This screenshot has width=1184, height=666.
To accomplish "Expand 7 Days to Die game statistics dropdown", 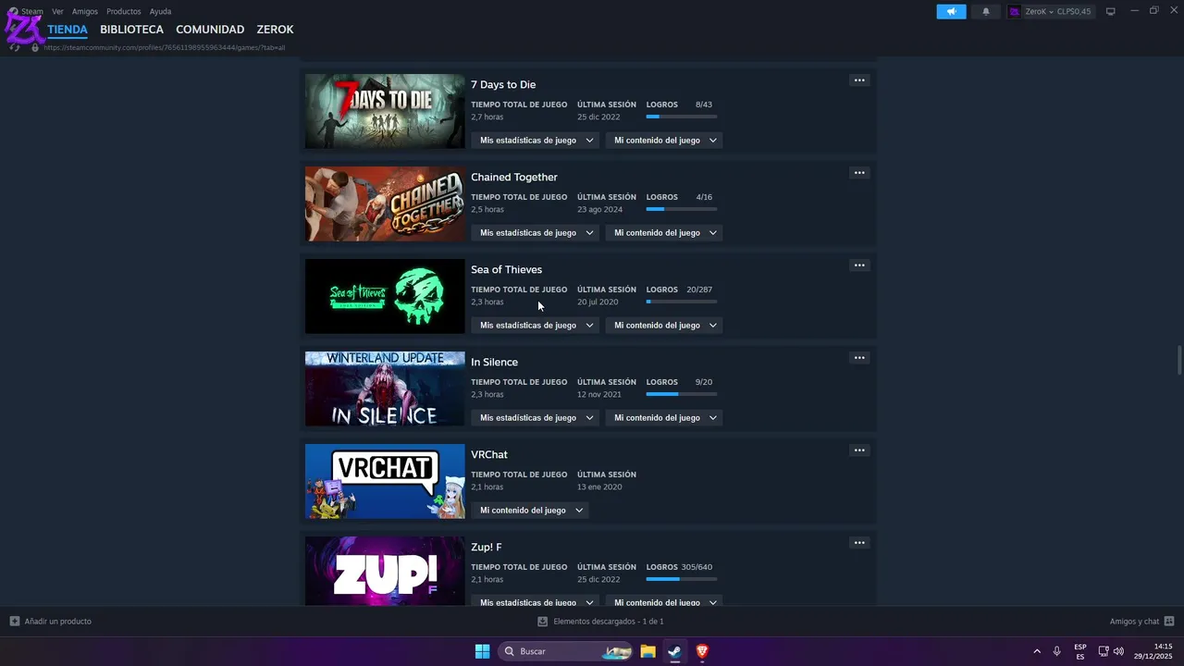I will [536, 141].
